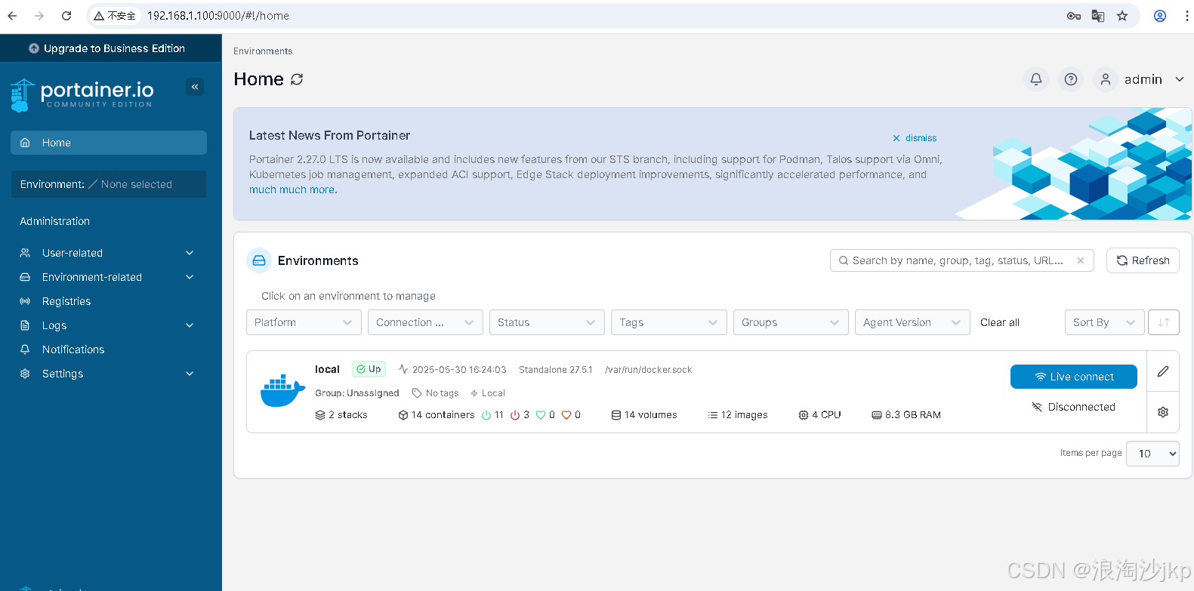Click the browser address bar URL
The height and width of the screenshot is (591, 1194).
pyautogui.click(x=218, y=16)
